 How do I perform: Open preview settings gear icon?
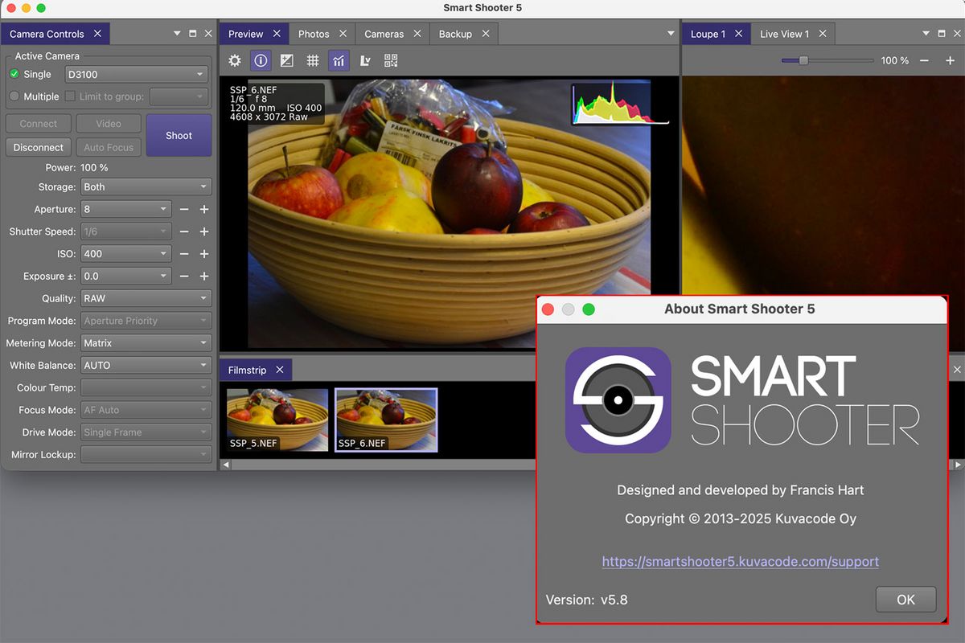tap(235, 60)
